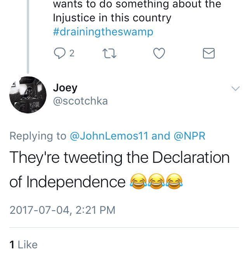This screenshot has width=248, height=260.
Task: Click the last tears-of-joy emoji
Action: [173, 182]
